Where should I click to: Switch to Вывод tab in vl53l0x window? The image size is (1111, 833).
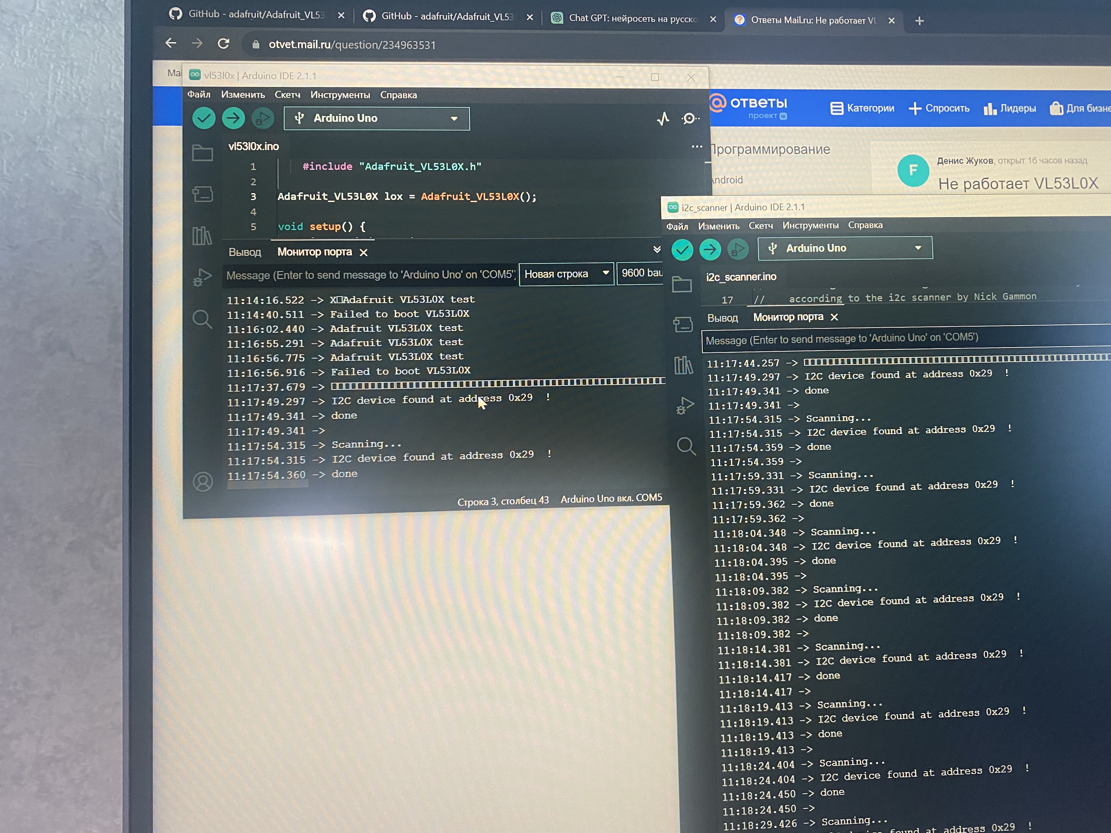tap(245, 252)
